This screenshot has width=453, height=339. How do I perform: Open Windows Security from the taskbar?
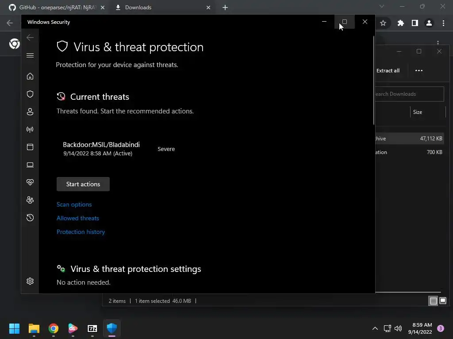coord(112,328)
